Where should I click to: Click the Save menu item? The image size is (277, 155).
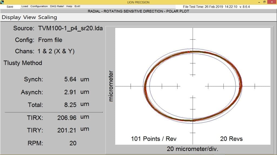10,6
